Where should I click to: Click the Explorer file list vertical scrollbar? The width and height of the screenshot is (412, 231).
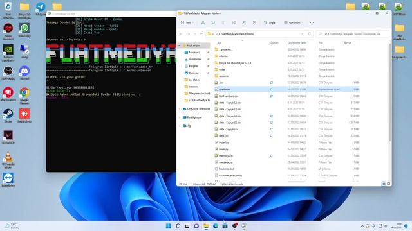click(389, 92)
